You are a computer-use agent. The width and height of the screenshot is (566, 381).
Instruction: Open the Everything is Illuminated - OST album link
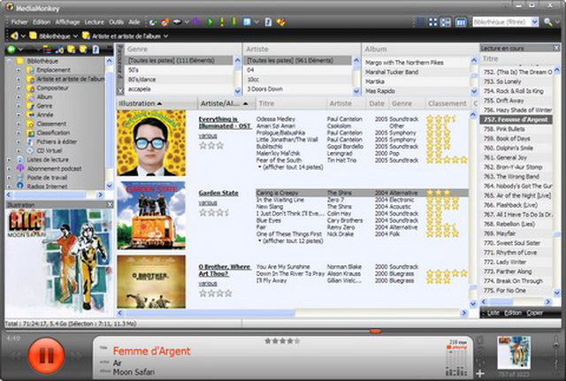click(225, 123)
